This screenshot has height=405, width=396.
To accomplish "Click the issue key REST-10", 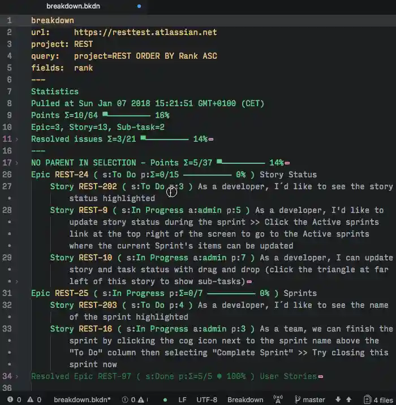I will (96, 258).
